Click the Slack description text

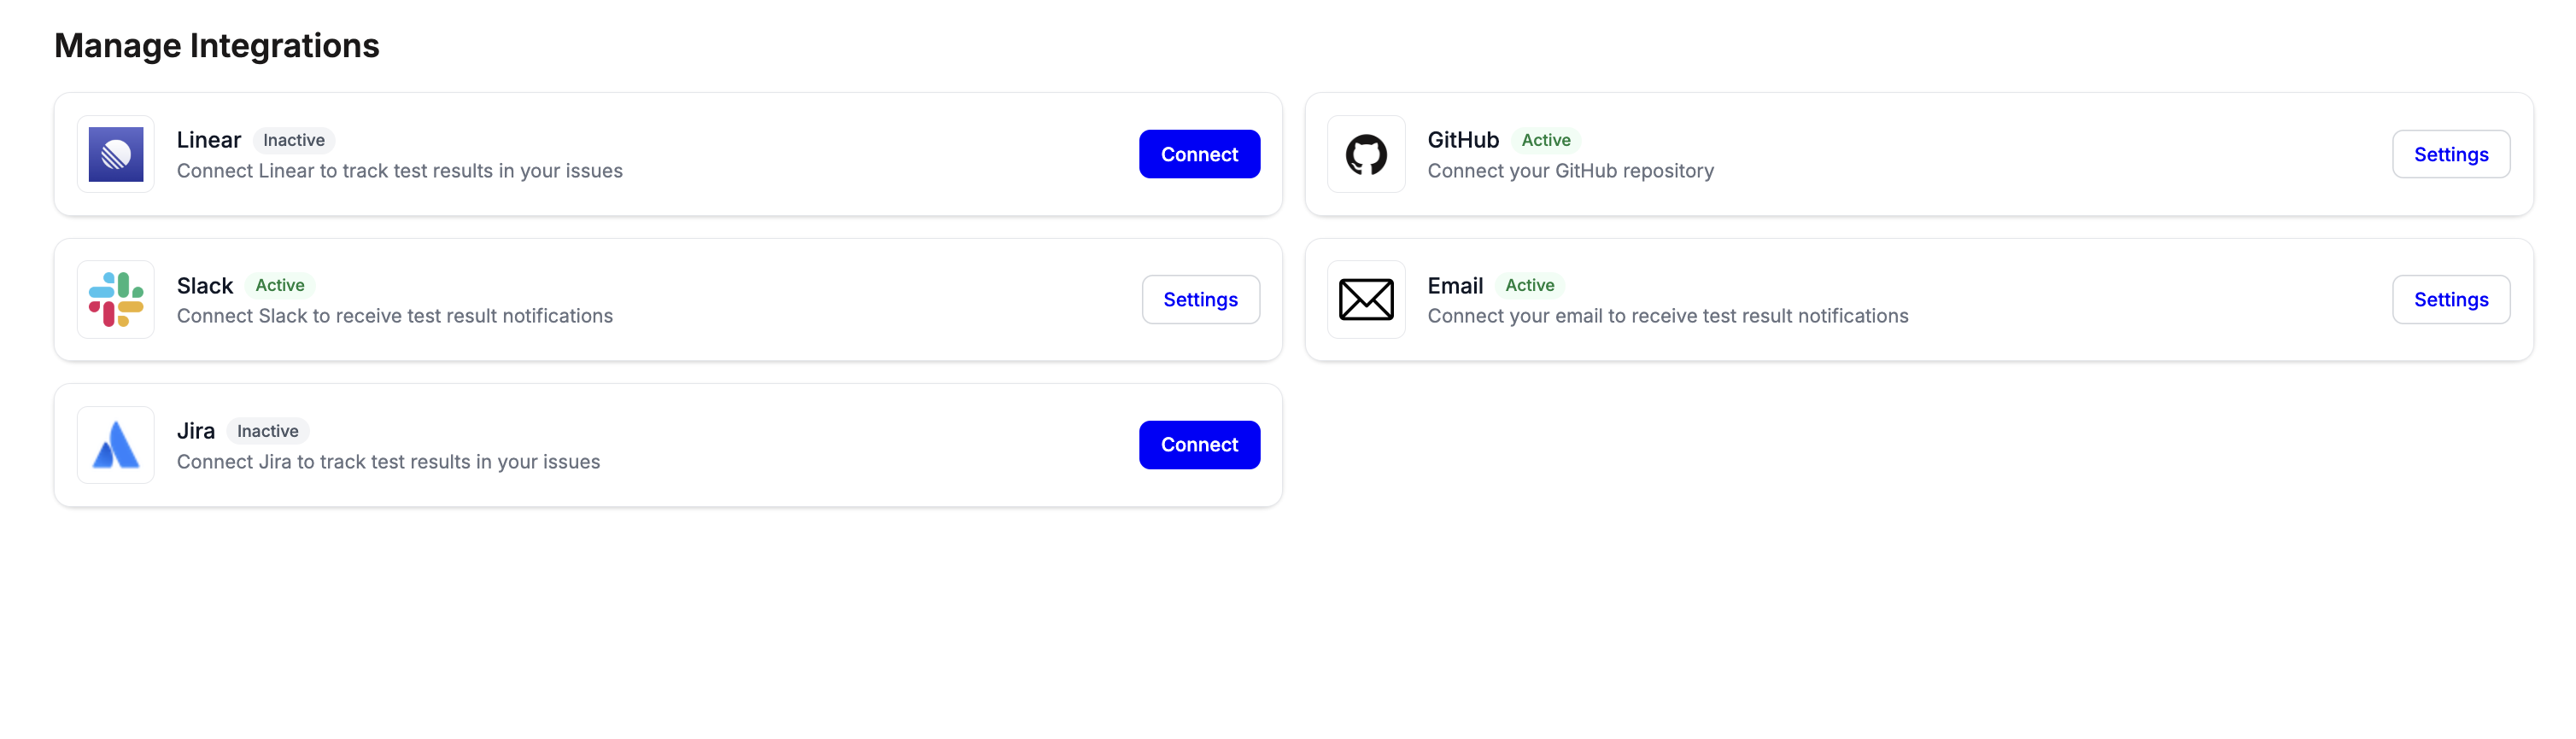(x=395, y=316)
